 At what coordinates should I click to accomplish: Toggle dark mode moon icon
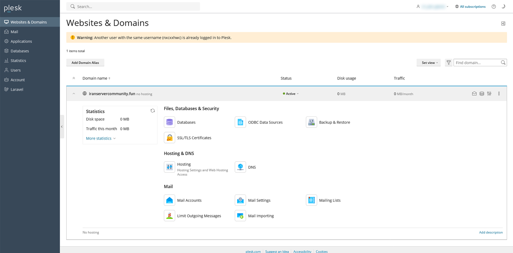(x=503, y=7)
